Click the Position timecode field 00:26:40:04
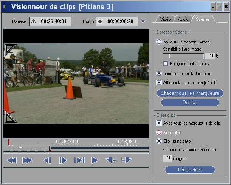Image resolution: width=231 pixels, height=185 pixels. (50, 22)
